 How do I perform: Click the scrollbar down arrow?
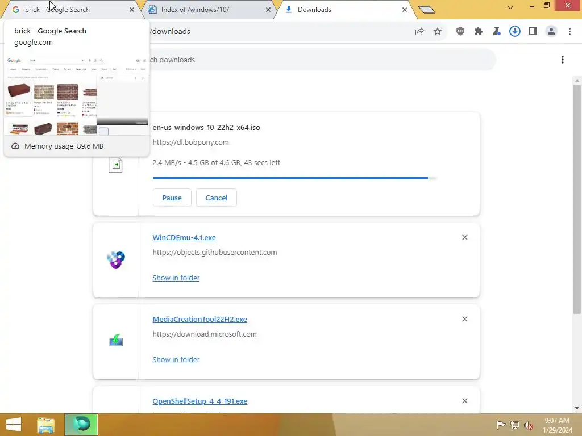pyautogui.click(x=577, y=408)
